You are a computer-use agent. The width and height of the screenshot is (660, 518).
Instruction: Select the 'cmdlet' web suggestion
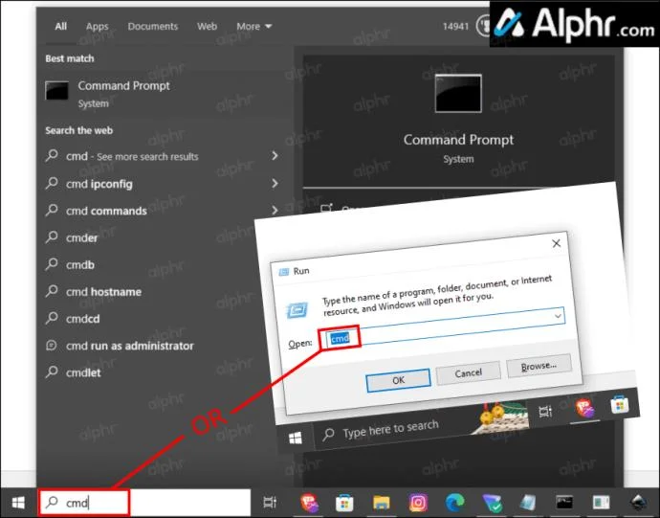tap(147, 372)
